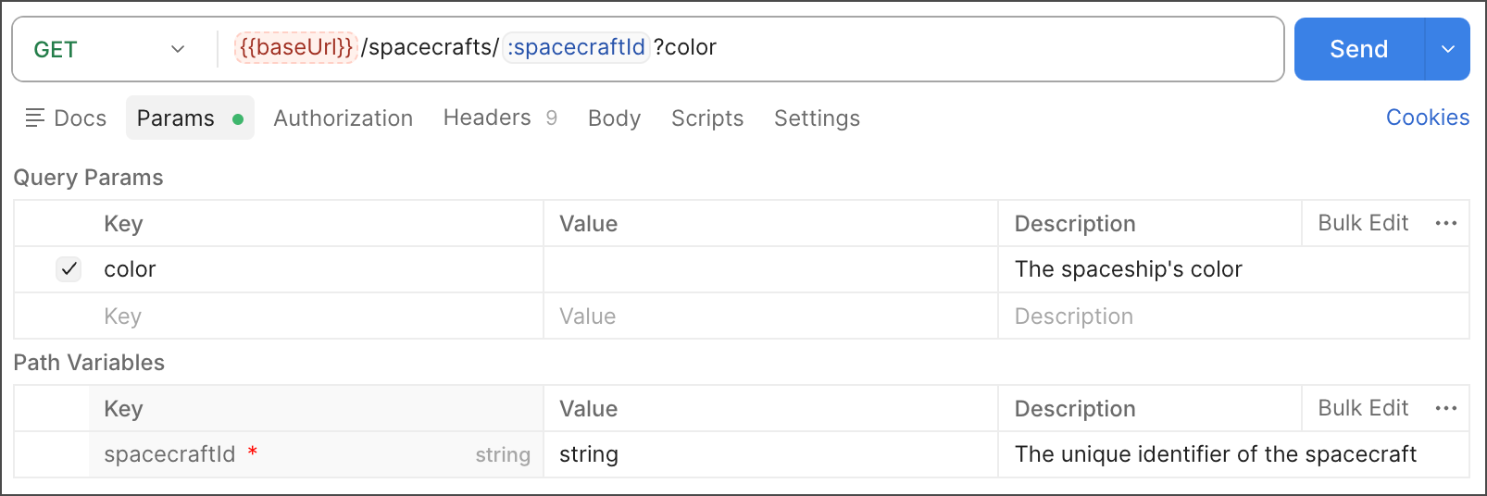This screenshot has width=1487, height=496.
Task: Click the empty new Description field
Action: tap(1231, 316)
